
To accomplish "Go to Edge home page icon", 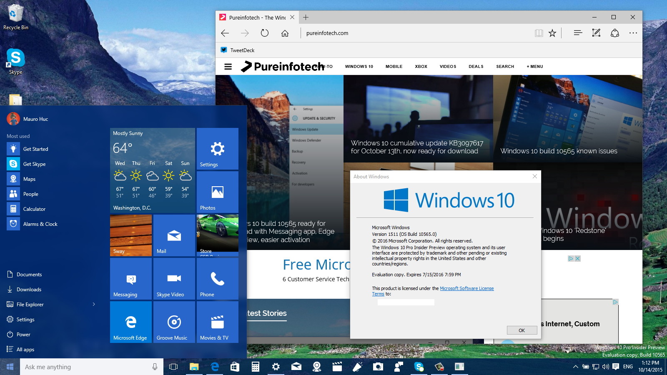I will 285,33.
